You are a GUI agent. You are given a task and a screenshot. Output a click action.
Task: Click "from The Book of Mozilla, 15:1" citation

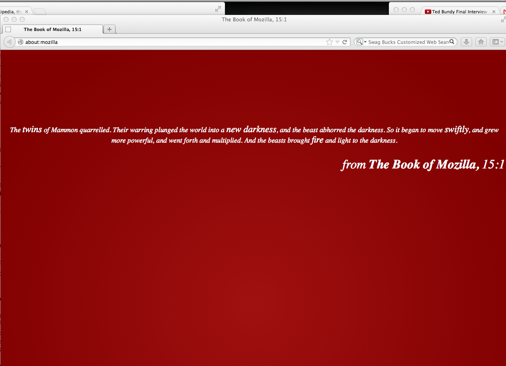(x=423, y=164)
